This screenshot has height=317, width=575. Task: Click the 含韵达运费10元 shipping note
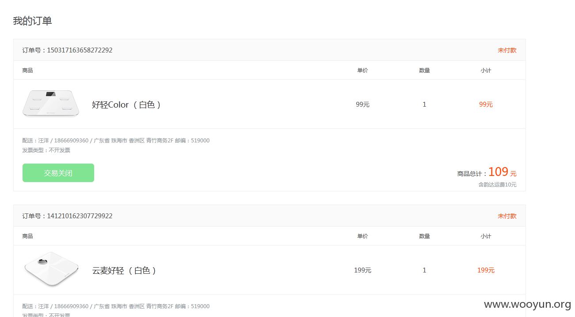coord(497,185)
